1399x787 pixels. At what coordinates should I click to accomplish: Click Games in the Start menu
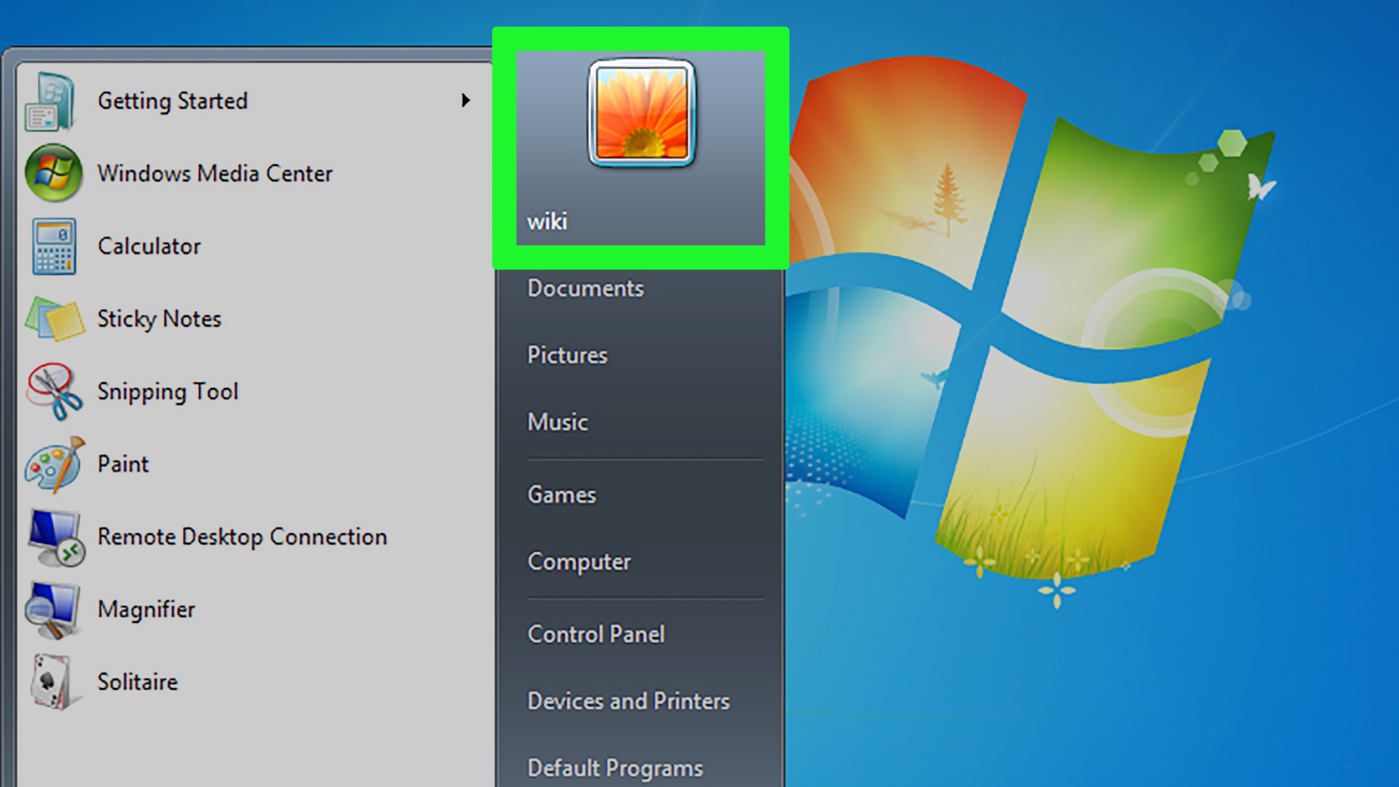point(562,495)
